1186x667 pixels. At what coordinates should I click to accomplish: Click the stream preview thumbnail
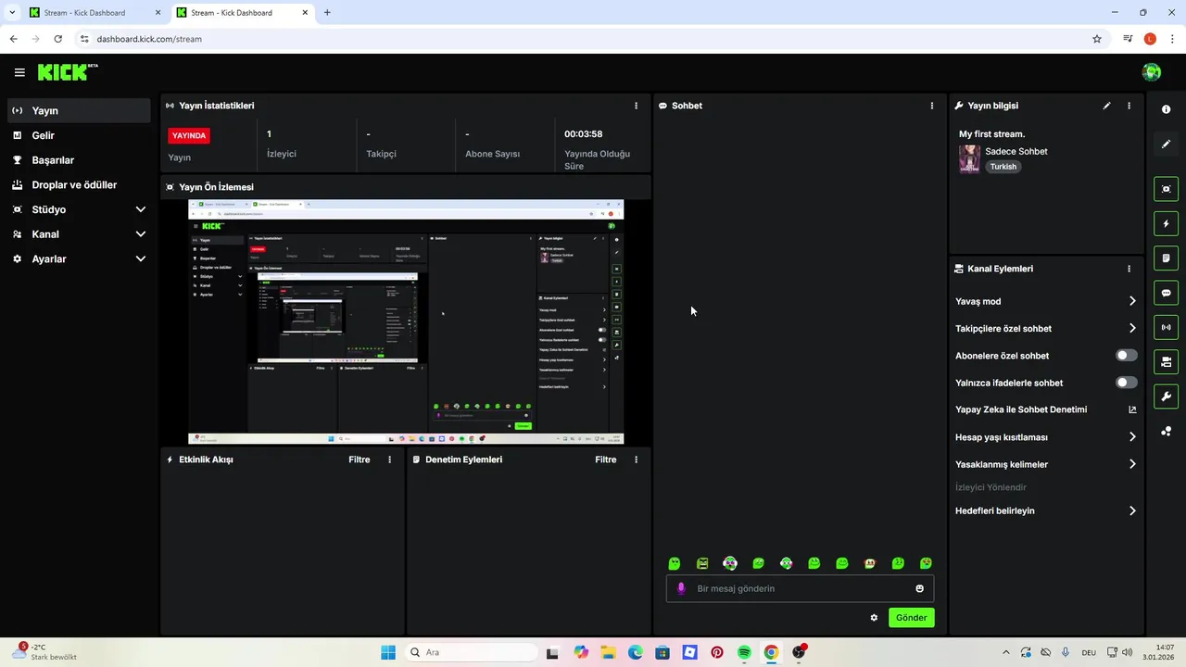[x=406, y=322]
